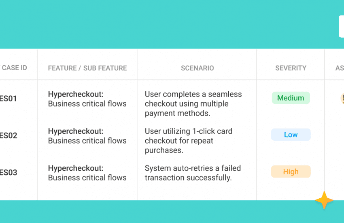Click the CASE ID column header

[x=14, y=68]
